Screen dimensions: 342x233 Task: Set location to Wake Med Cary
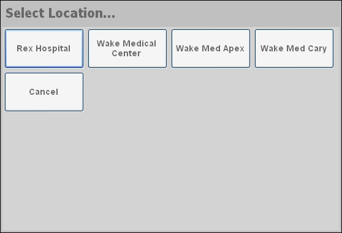tap(294, 48)
